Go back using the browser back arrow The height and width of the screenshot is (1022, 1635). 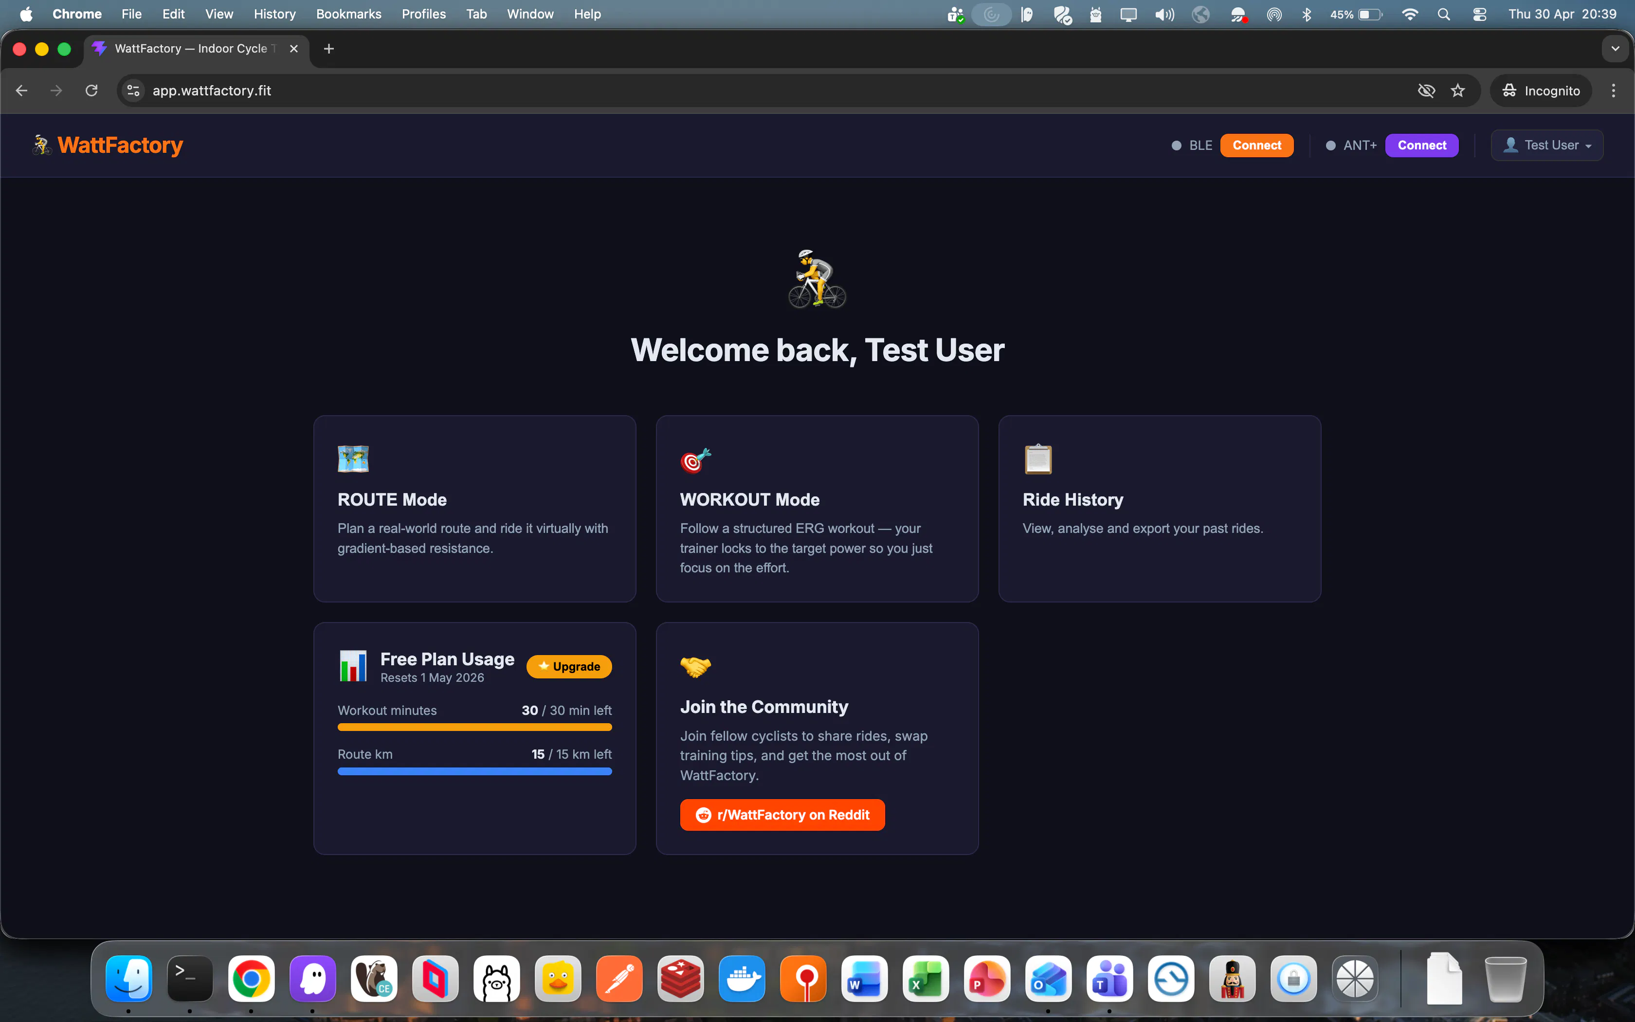click(x=21, y=91)
